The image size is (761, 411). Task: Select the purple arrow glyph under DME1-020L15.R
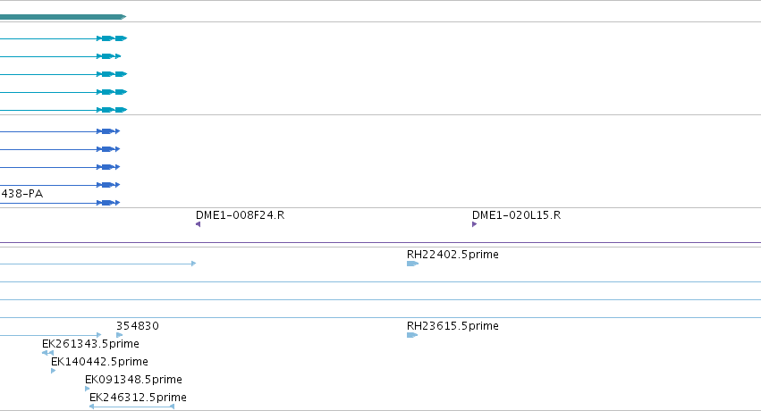click(474, 224)
